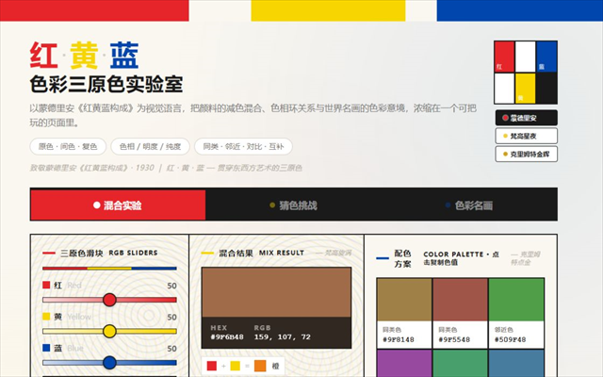
Task: Adjust the red 红 slider handle
Action: click(109, 300)
